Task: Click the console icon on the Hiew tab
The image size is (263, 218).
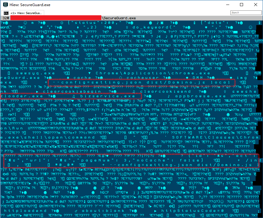Action: (x=6, y=13)
